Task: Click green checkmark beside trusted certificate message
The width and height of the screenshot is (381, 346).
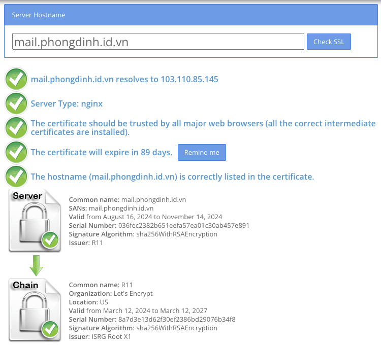Action: coord(16,128)
